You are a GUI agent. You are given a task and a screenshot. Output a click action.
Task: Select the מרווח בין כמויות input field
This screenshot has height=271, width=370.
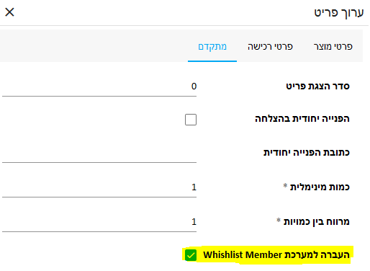click(99, 222)
